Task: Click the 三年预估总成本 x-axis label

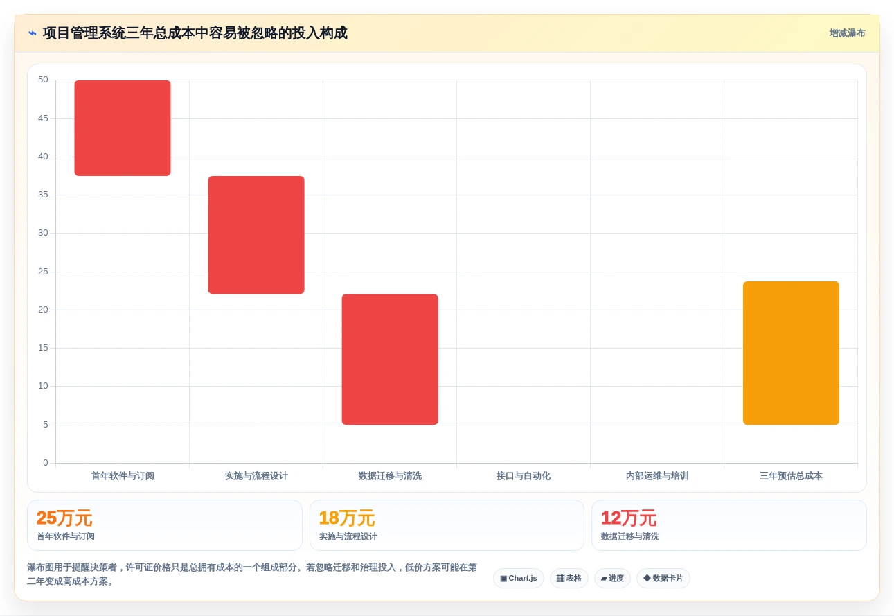Action: click(x=791, y=476)
